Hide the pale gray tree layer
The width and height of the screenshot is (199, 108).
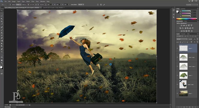click(177, 66)
